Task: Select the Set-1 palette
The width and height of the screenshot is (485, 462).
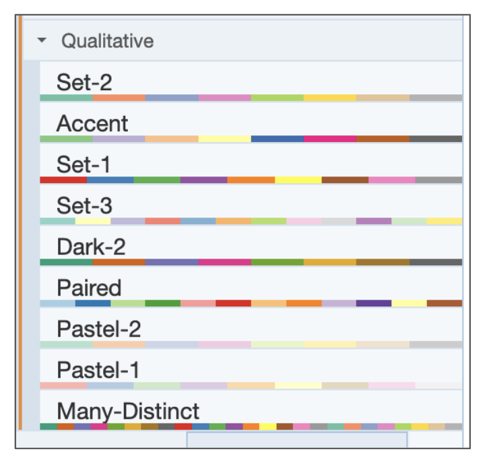Action: pos(84,165)
